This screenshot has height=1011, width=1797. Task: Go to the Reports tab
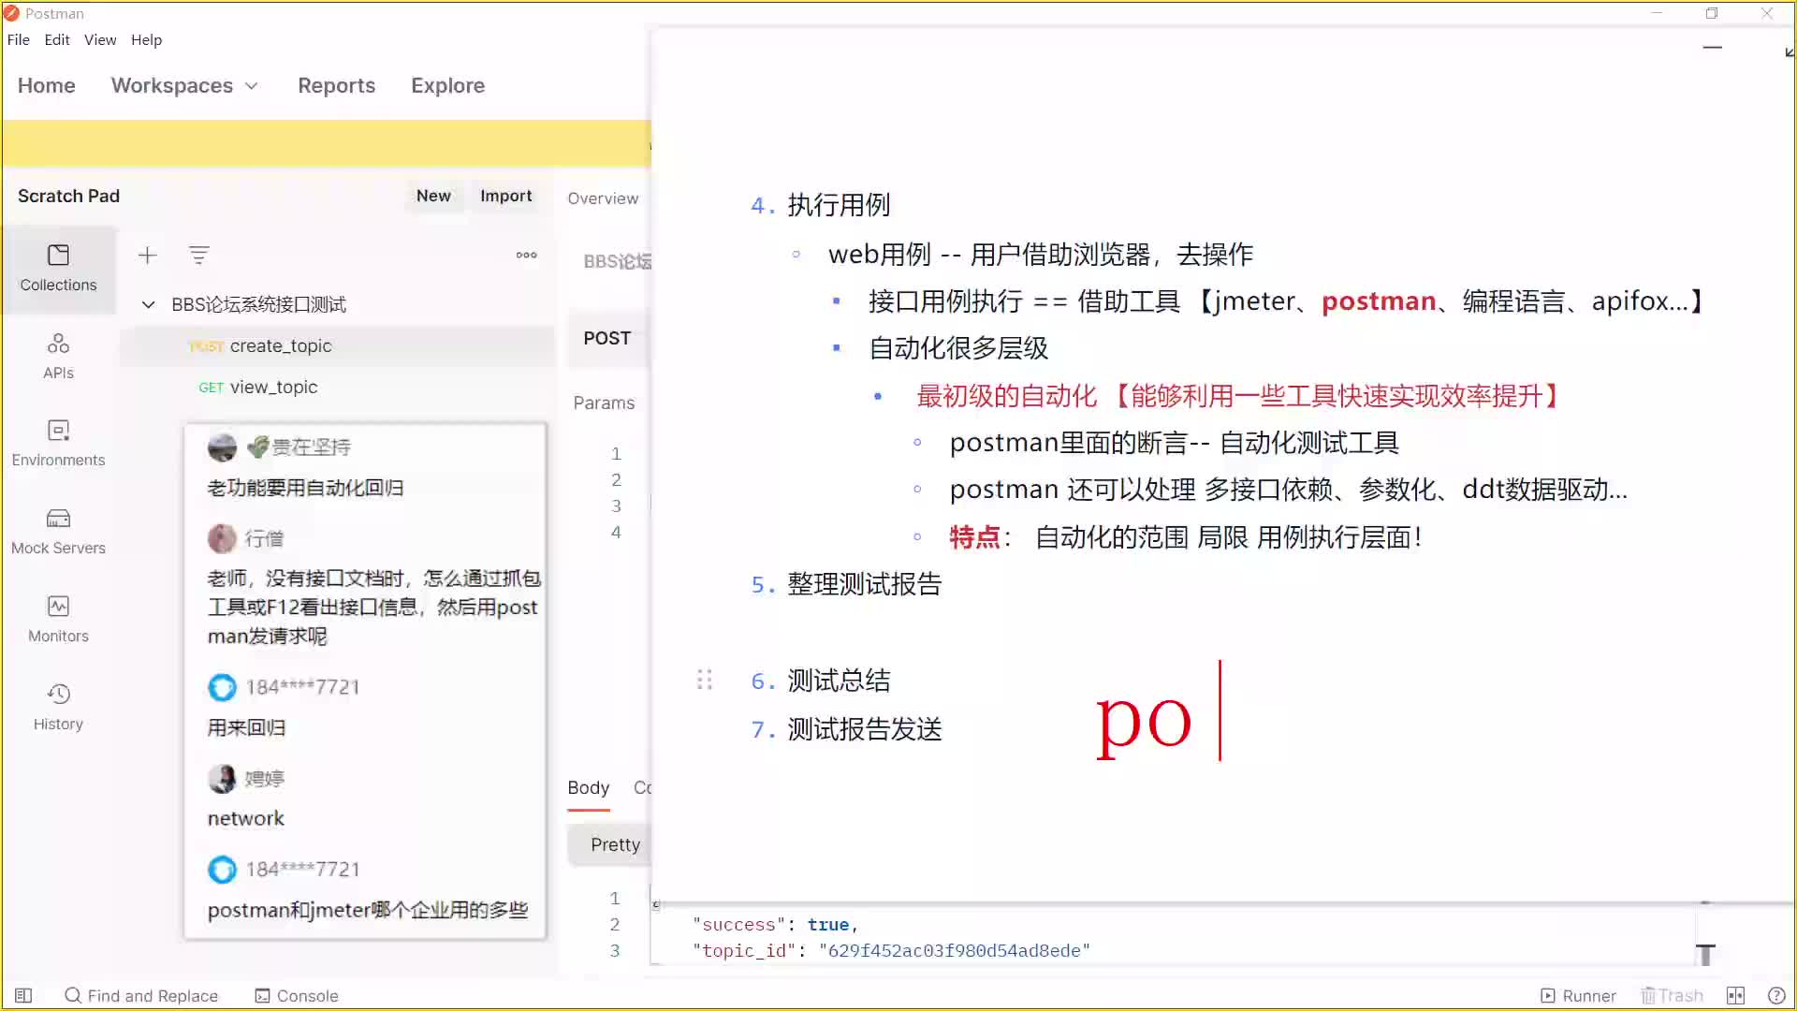point(336,85)
